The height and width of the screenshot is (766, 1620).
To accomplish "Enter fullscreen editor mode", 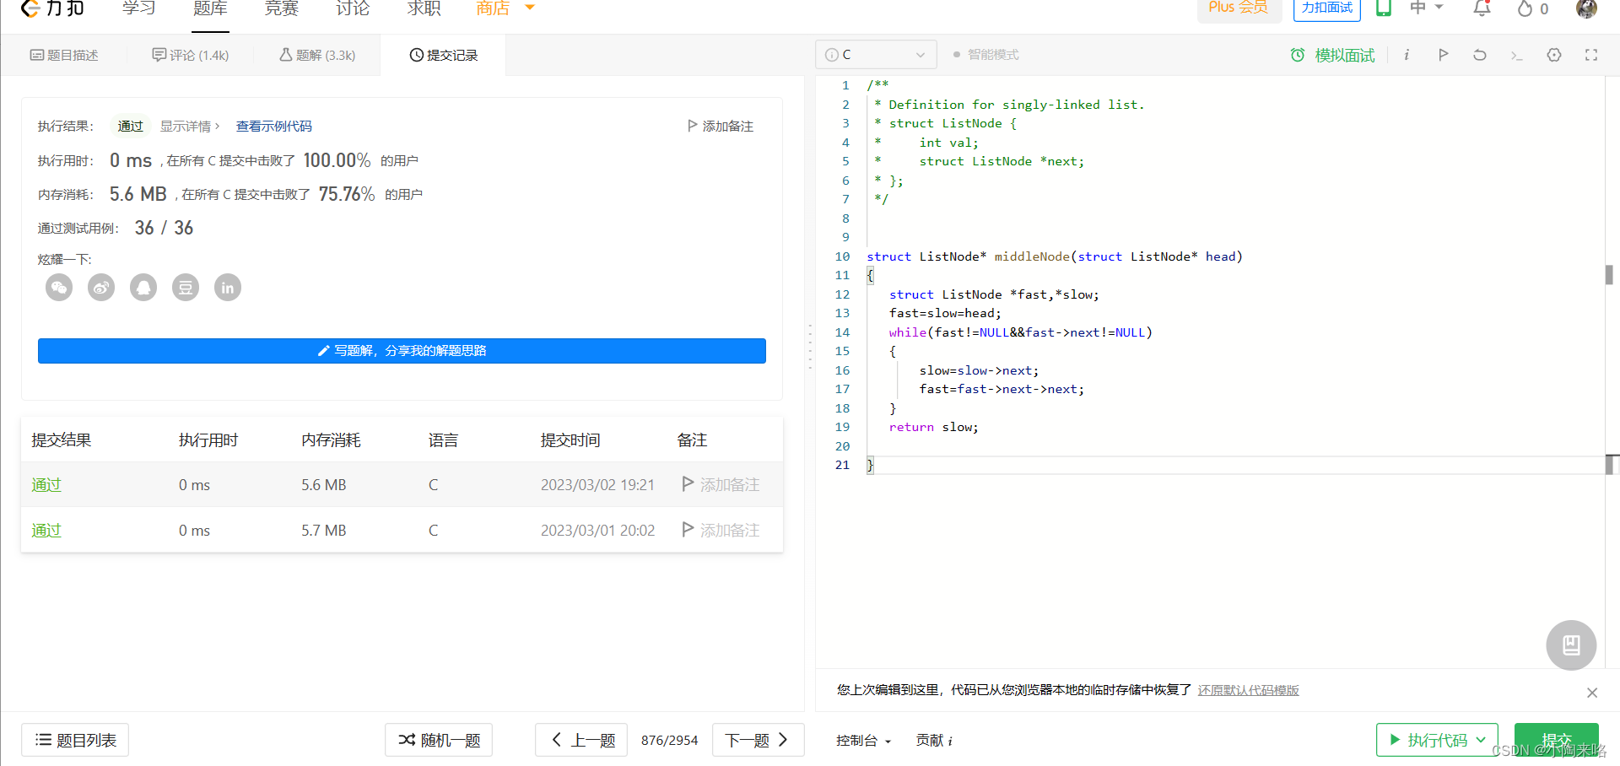I will (1591, 55).
